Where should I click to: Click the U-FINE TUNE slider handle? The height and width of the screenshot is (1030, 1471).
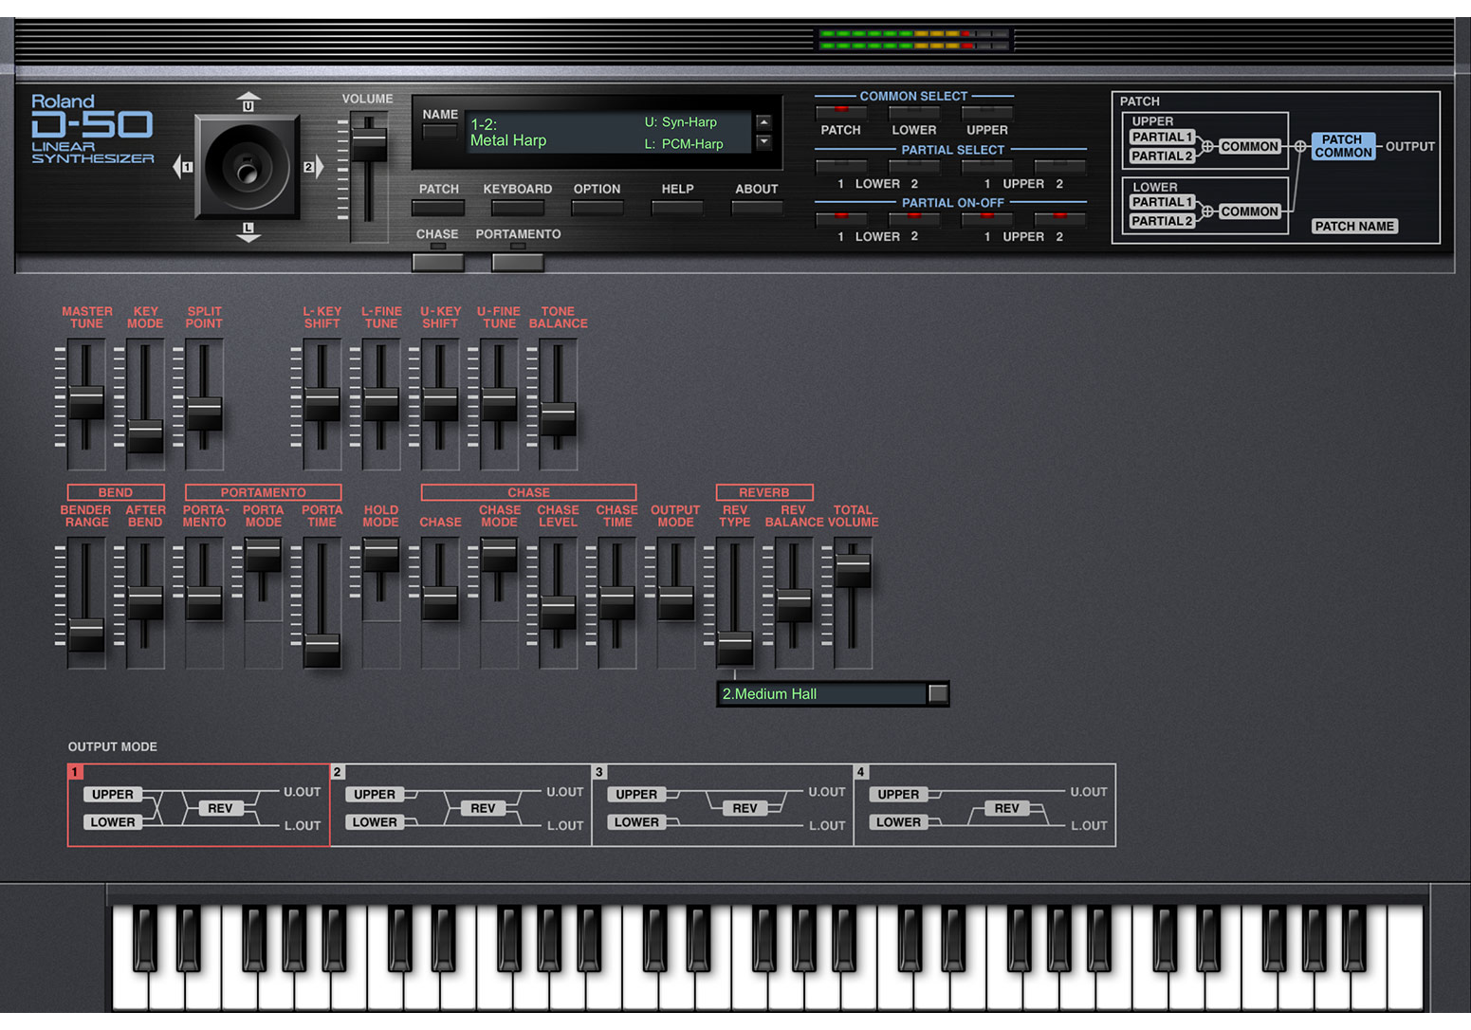point(499,404)
